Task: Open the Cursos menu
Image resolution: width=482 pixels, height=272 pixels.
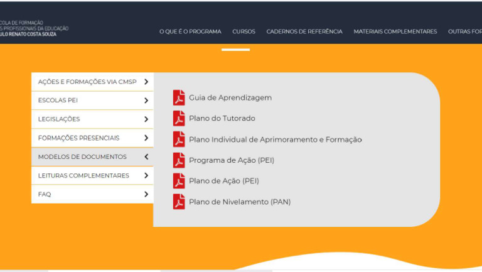Action: click(244, 31)
